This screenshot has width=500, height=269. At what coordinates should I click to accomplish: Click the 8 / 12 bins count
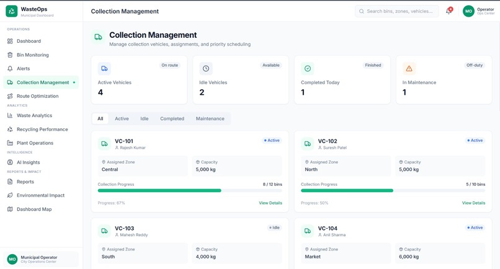pyautogui.click(x=272, y=184)
